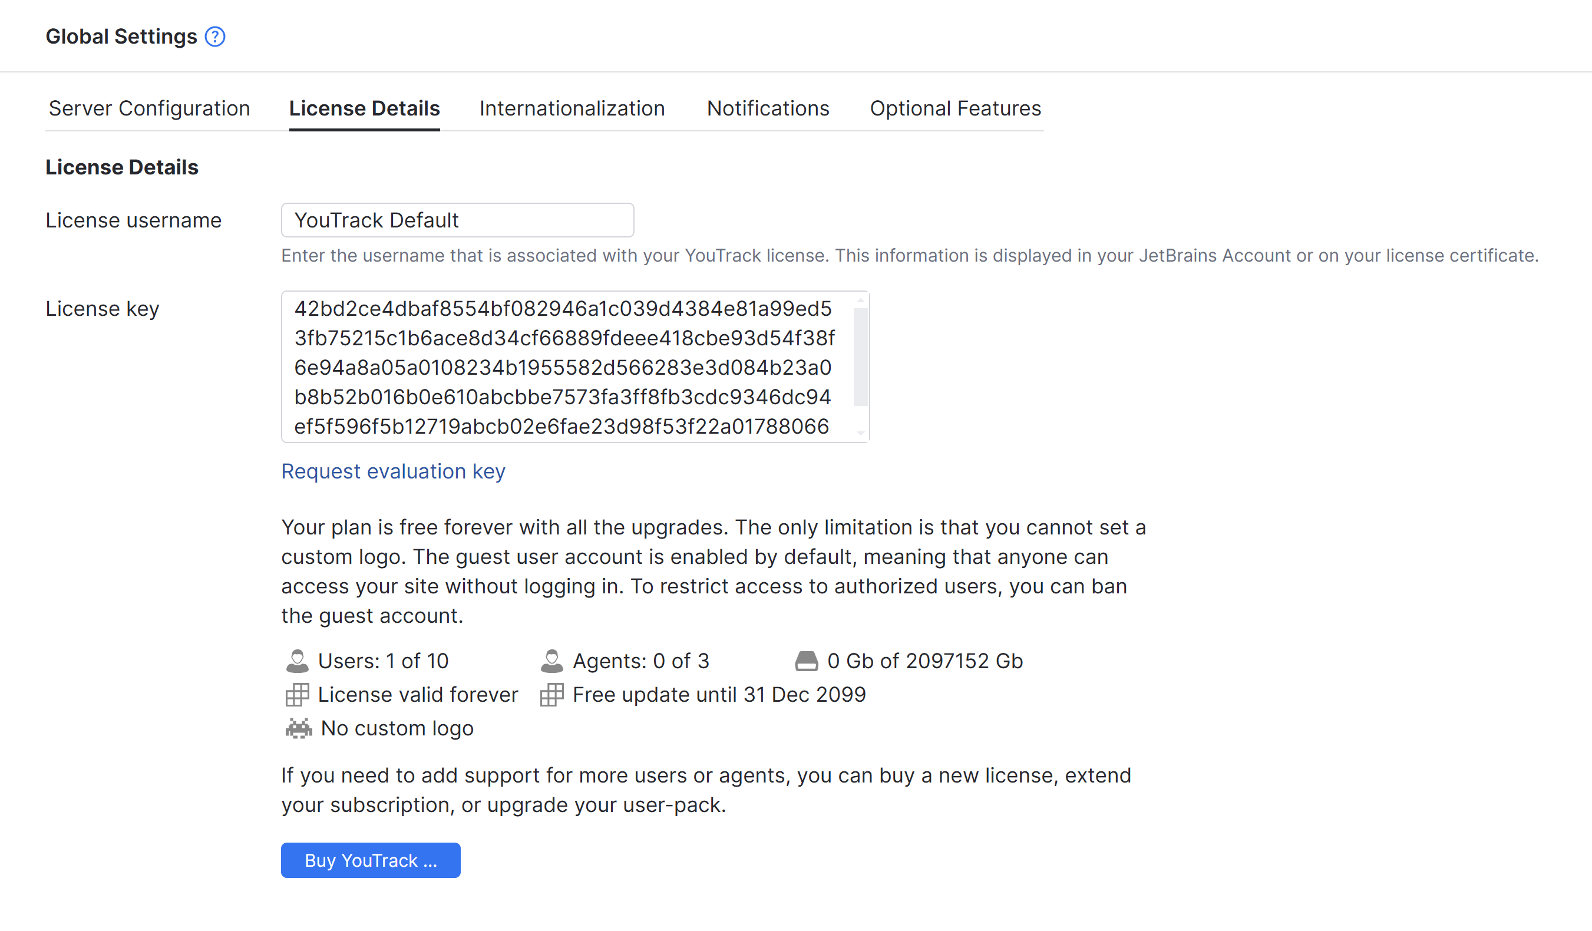Open the Server Configuration tab

point(149,108)
